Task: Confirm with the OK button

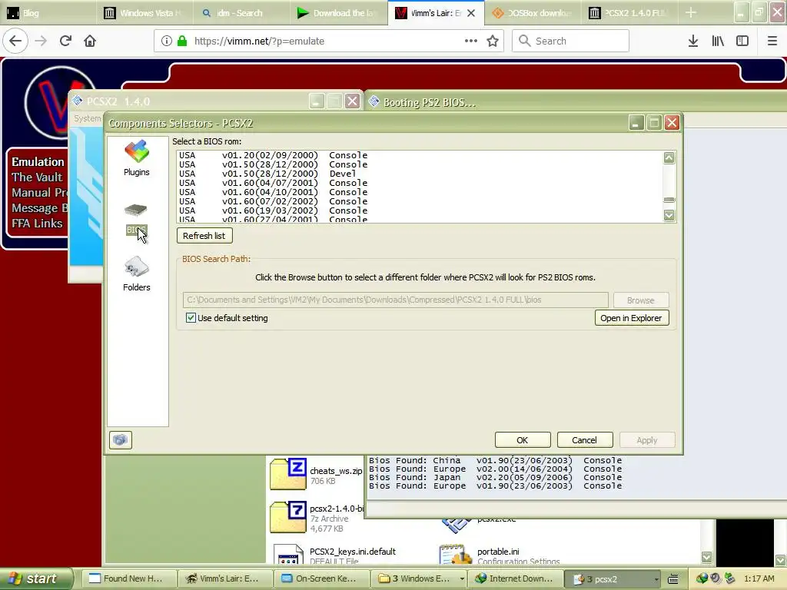Action: tap(522, 440)
